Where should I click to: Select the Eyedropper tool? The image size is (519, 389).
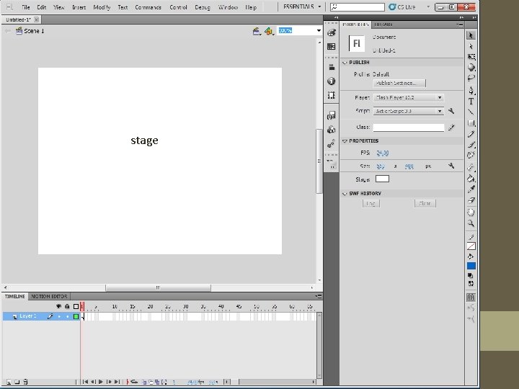click(x=471, y=189)
